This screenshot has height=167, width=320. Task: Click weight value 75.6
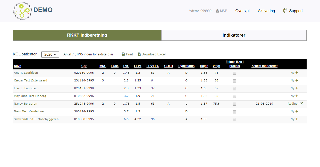pyautogui.click(x=216, y=104)
